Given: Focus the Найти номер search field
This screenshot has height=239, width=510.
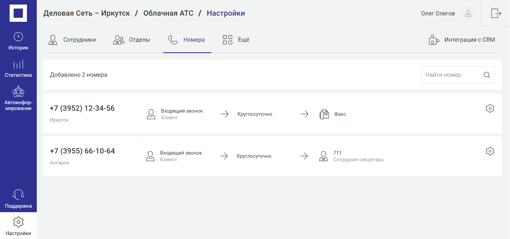Looking at the screenshot, I should pyautogui.click(x=452, y=75).
